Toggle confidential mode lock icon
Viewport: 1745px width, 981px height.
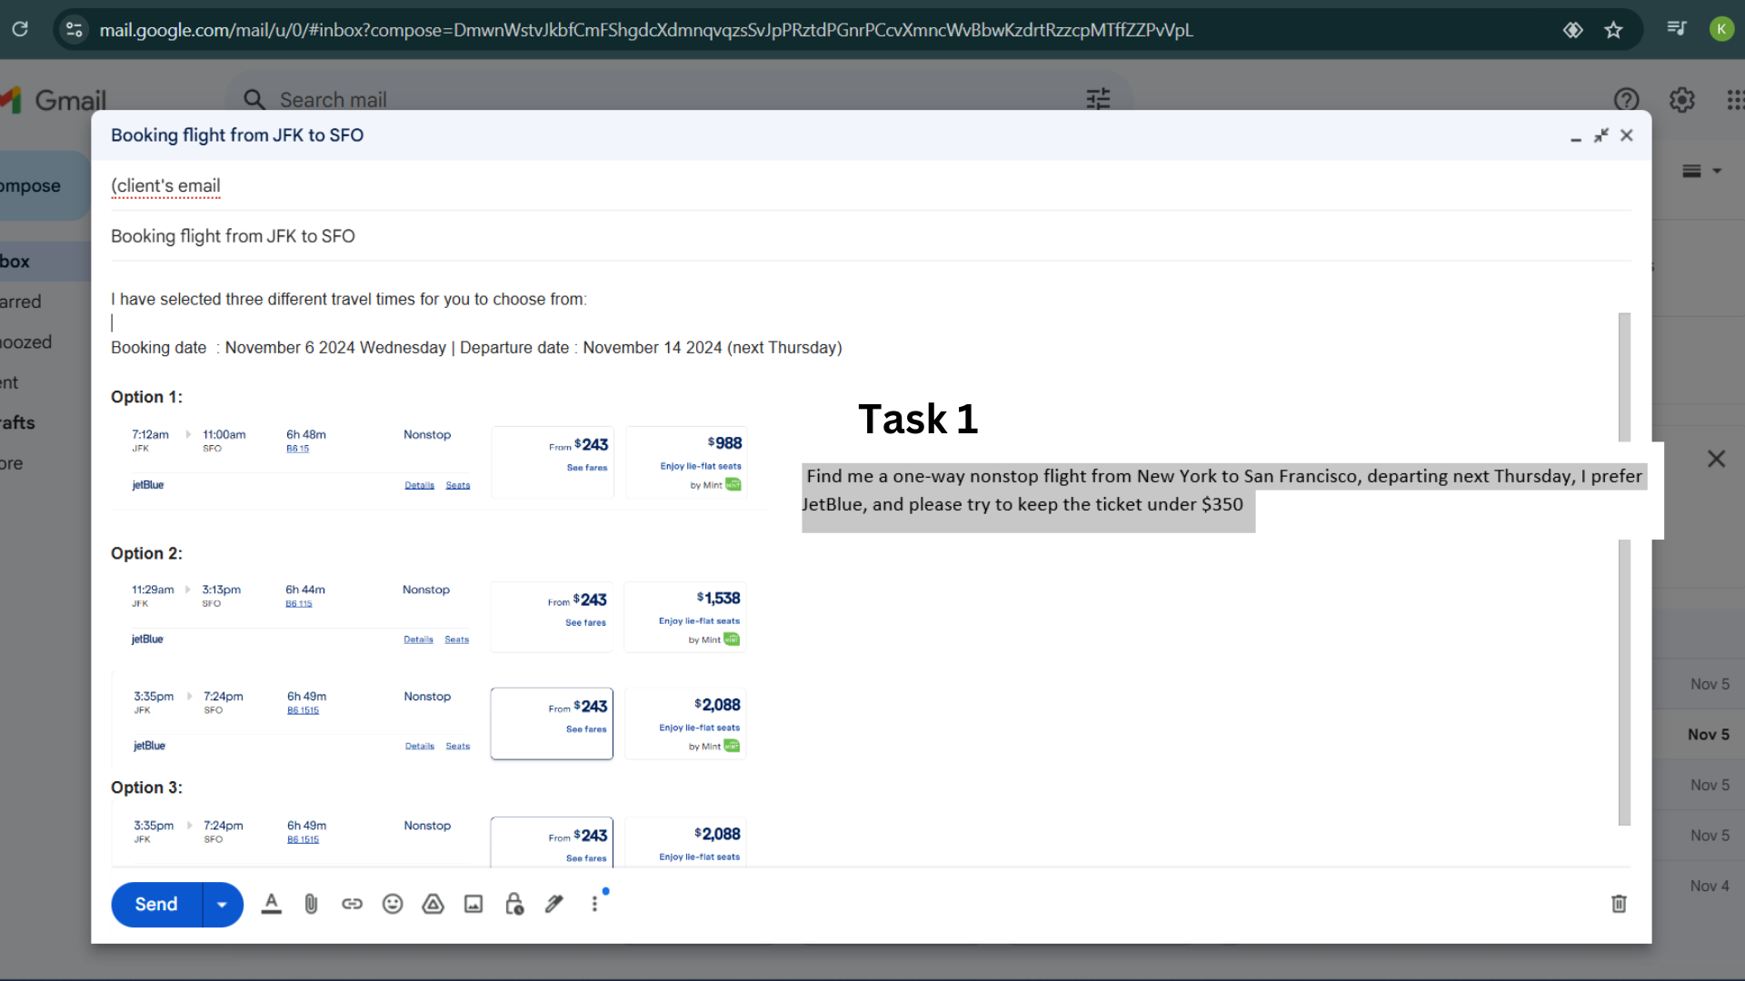[x=514, y=904]
